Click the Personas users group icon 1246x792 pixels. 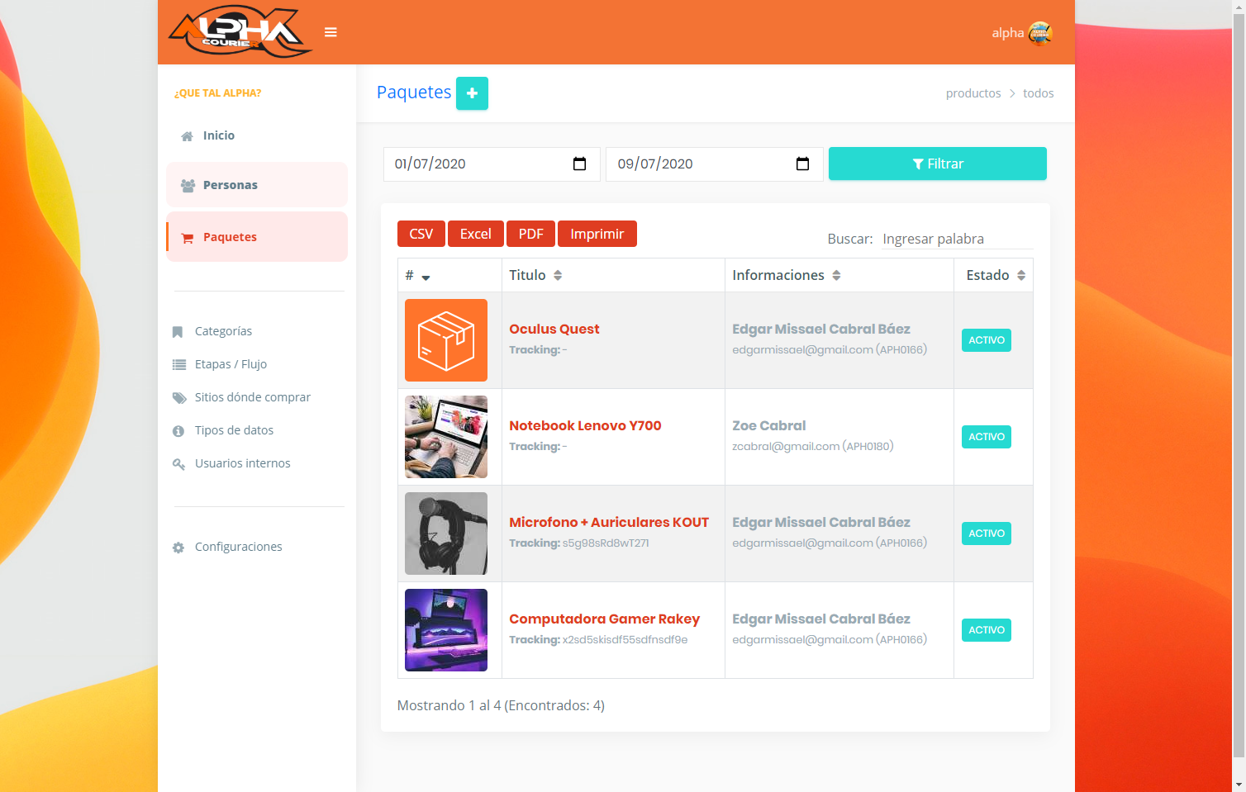[x=188, y=186]
